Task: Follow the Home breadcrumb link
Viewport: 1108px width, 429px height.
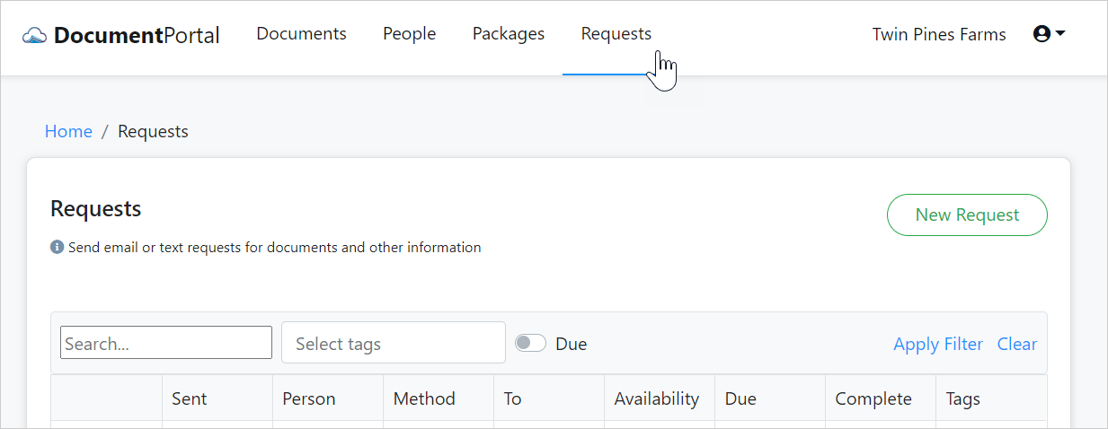Action: tap(68, 132)
